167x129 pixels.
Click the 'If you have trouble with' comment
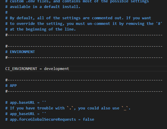[68, 108]
